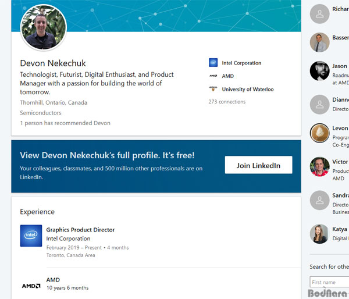This screenshot has height=299, width=349.
Task: Open the University of Waterloo link
Action: (x=248, y=89)
